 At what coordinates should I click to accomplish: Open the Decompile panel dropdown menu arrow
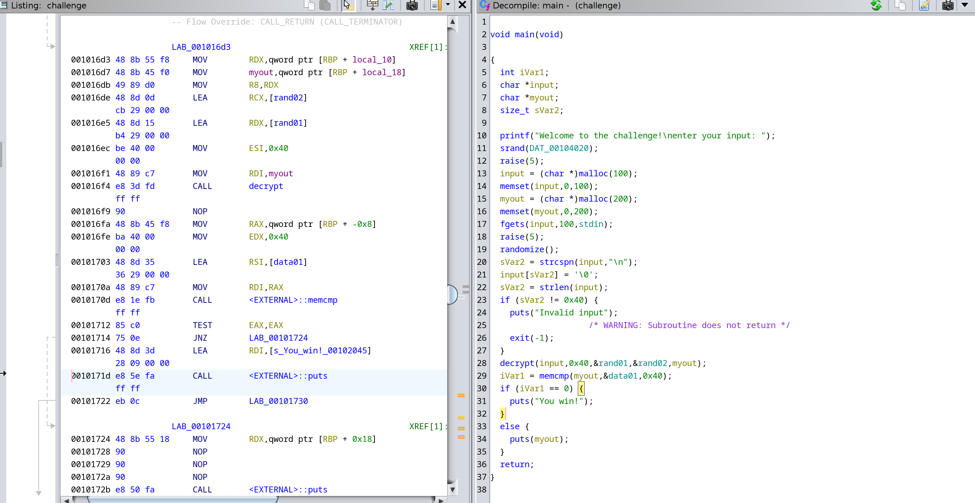point(964,5)
